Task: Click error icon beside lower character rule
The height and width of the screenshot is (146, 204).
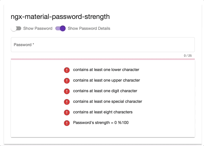Action: click(x=67, y=70)
